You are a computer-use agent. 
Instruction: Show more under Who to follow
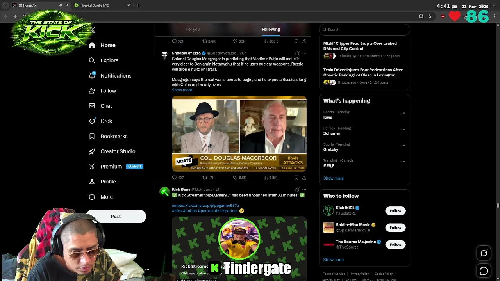click(333, 260)
